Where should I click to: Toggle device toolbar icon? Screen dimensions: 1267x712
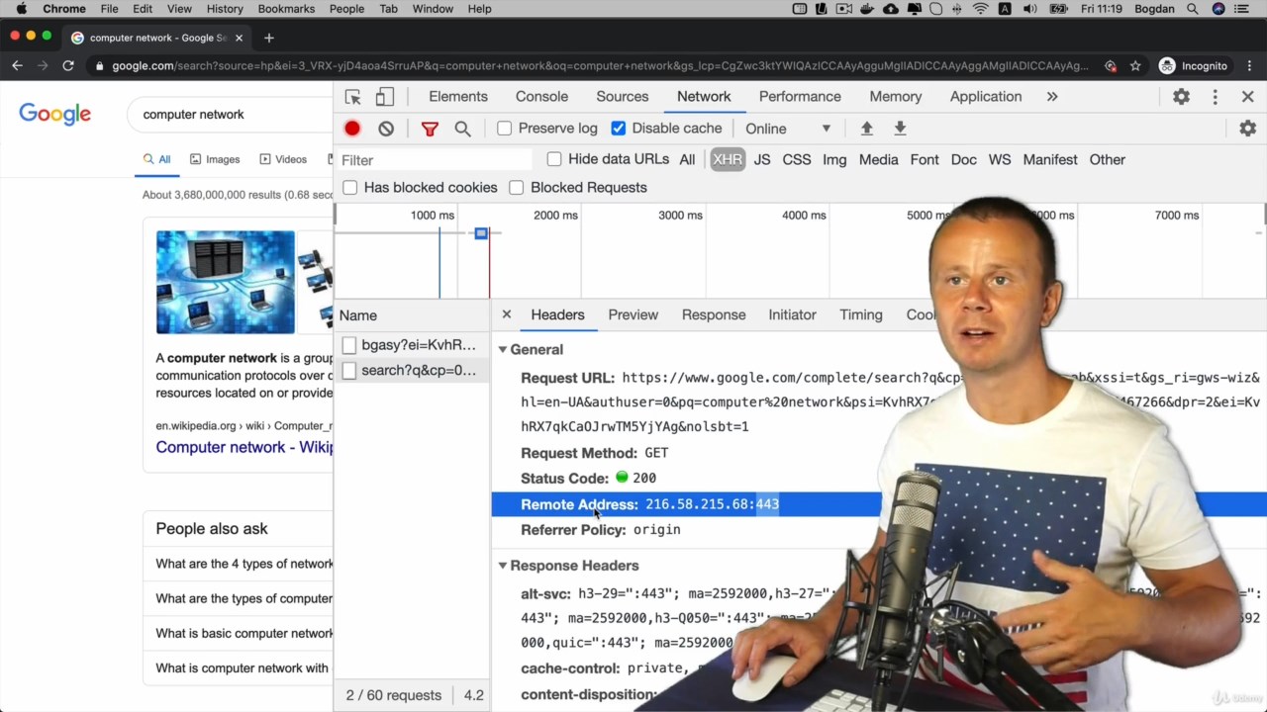[x=385, y=97]
